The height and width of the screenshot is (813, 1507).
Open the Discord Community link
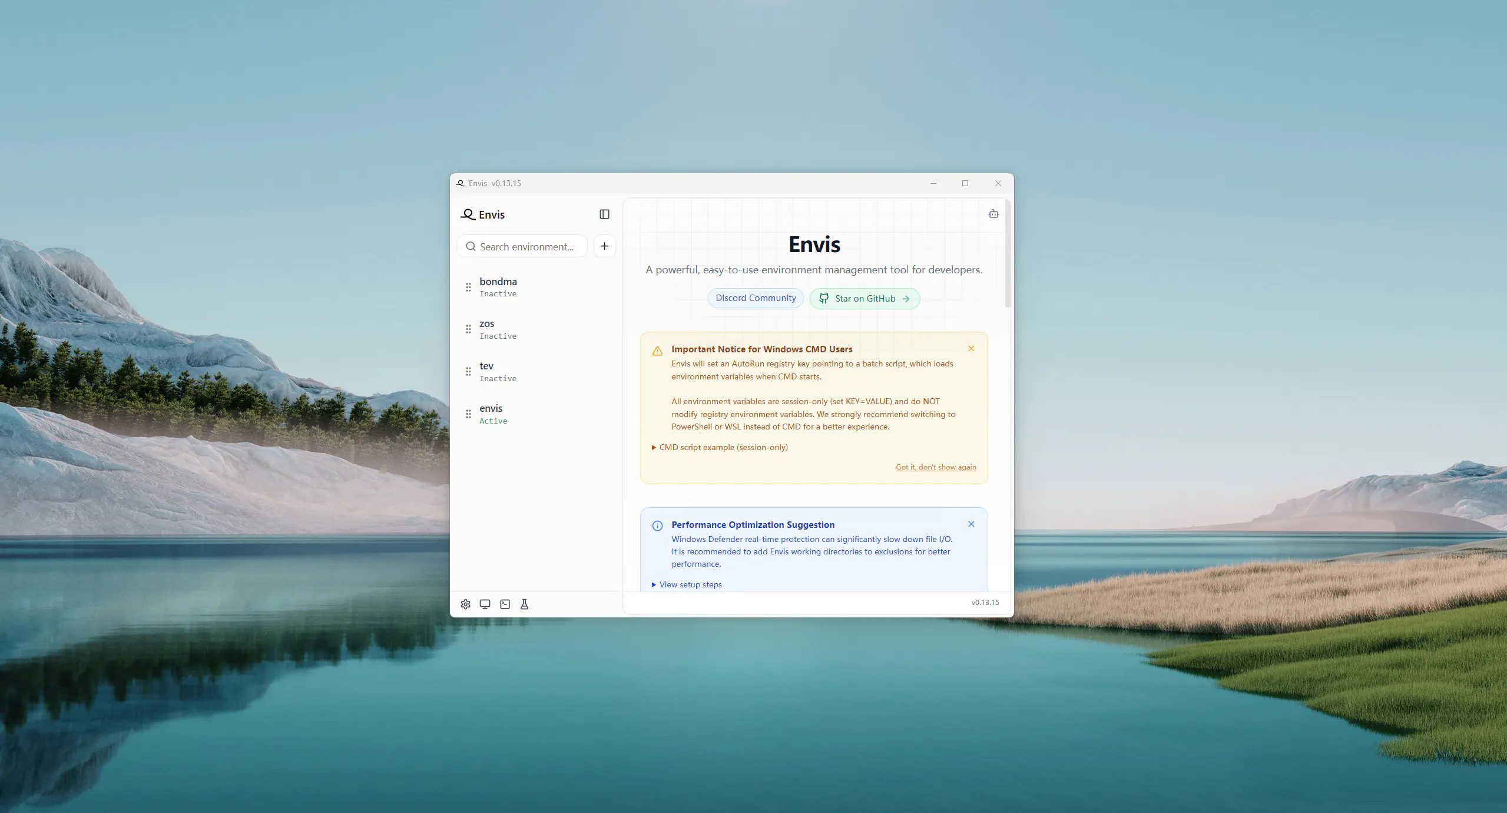756,298
